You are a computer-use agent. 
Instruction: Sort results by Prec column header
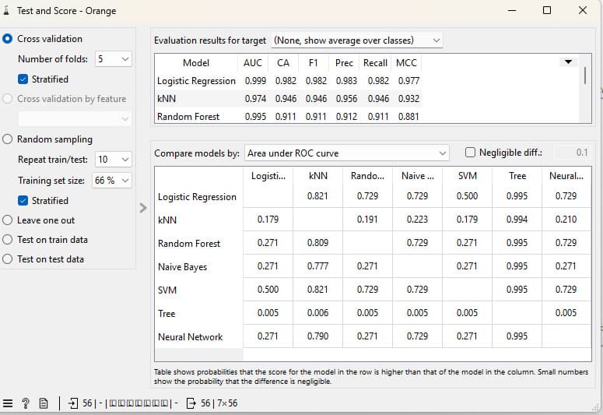coord(344,63)
